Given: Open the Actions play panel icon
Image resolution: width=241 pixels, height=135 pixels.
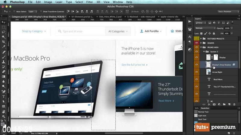Looking at the screenshot, I should point(190,22).
